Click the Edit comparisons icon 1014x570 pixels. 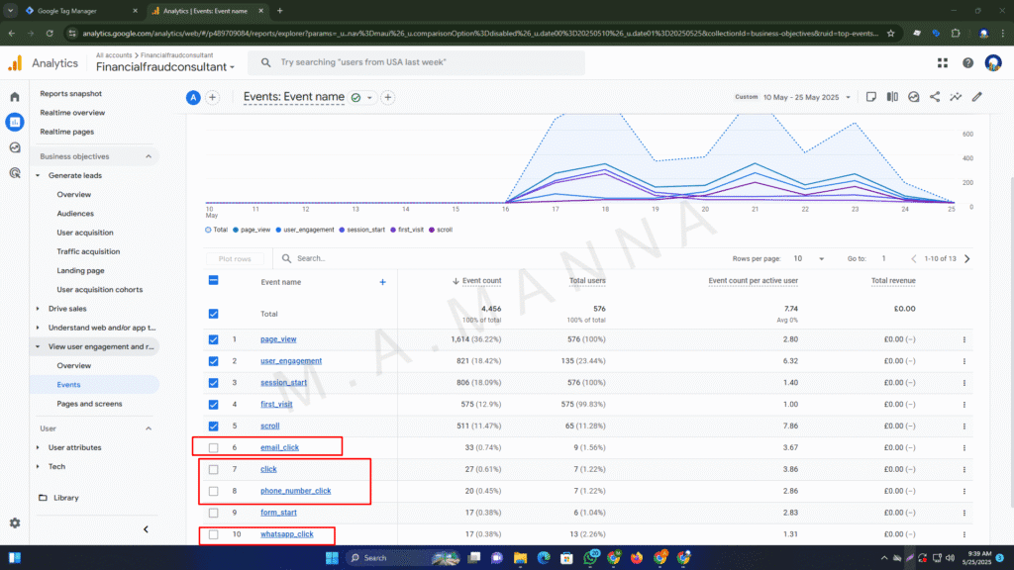[x=892, y=97]
